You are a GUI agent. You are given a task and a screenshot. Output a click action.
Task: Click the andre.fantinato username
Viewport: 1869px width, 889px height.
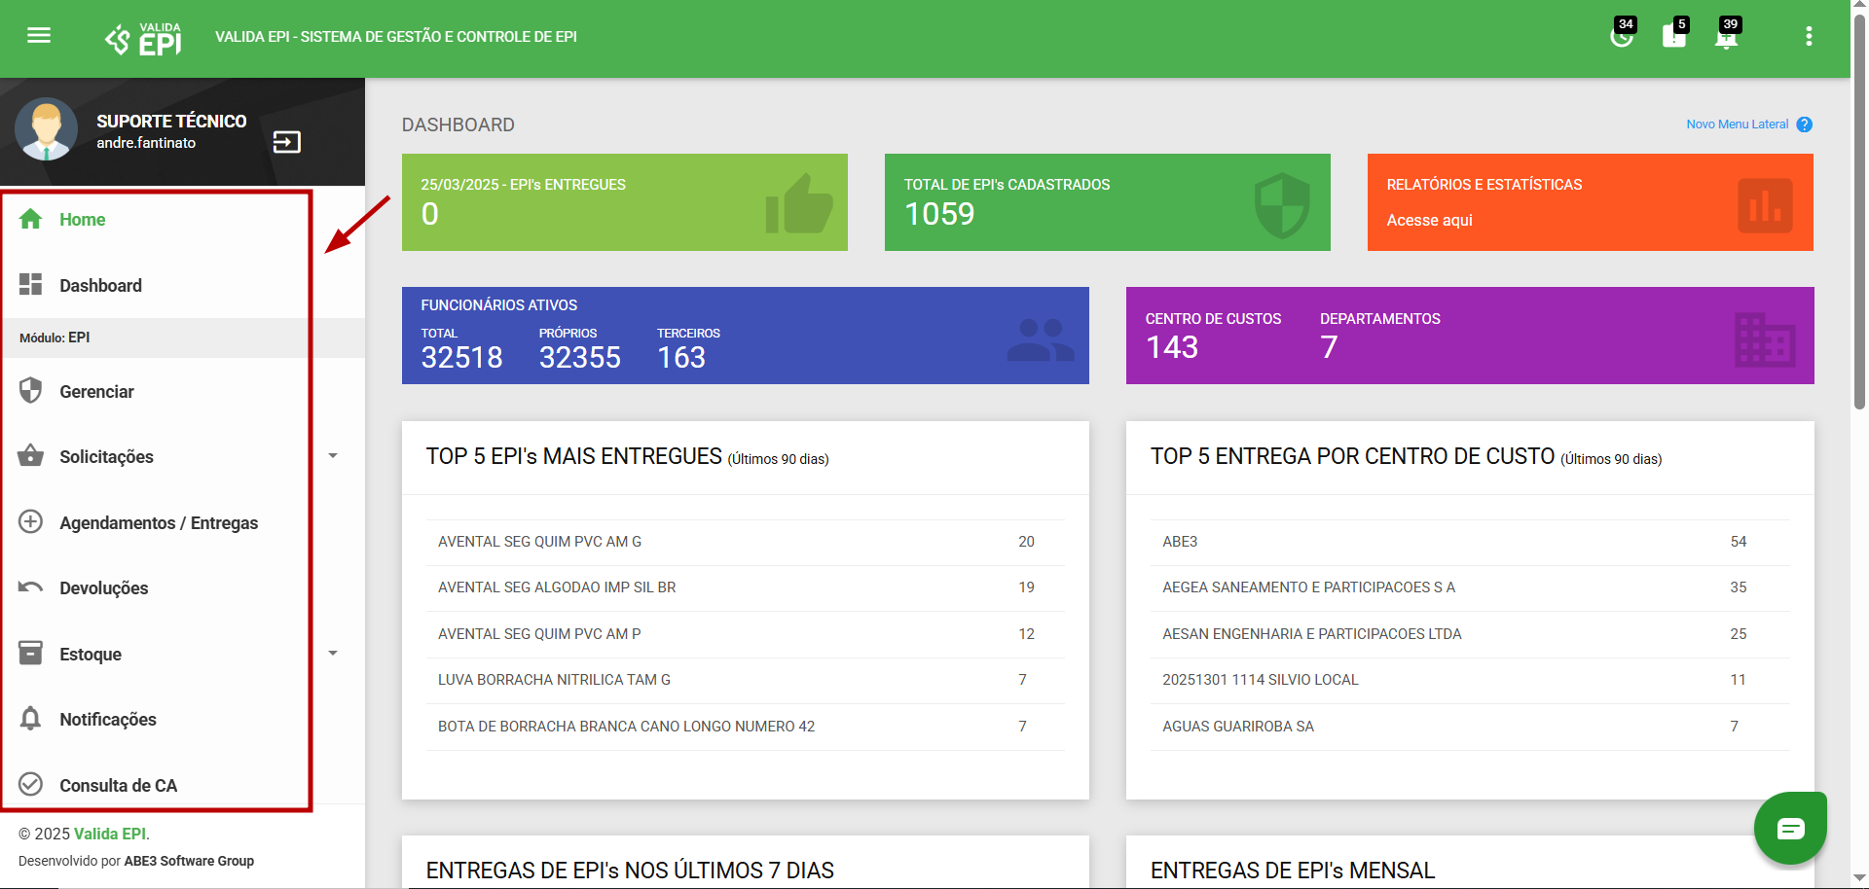pyautogui.click(x=146, y=143)
